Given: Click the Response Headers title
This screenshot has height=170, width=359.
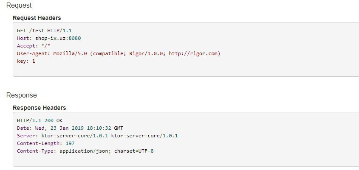Looking at the screenshot, I should pyautogui.click(x=39, y=108).
